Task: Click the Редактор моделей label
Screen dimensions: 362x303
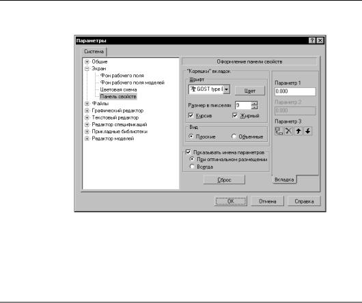Action: coord(113,139)
